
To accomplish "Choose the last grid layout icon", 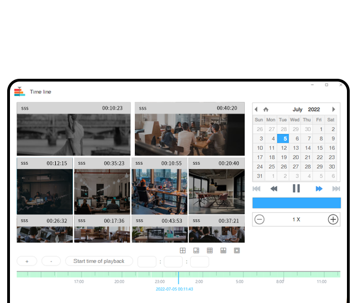I will coord(237,251).
